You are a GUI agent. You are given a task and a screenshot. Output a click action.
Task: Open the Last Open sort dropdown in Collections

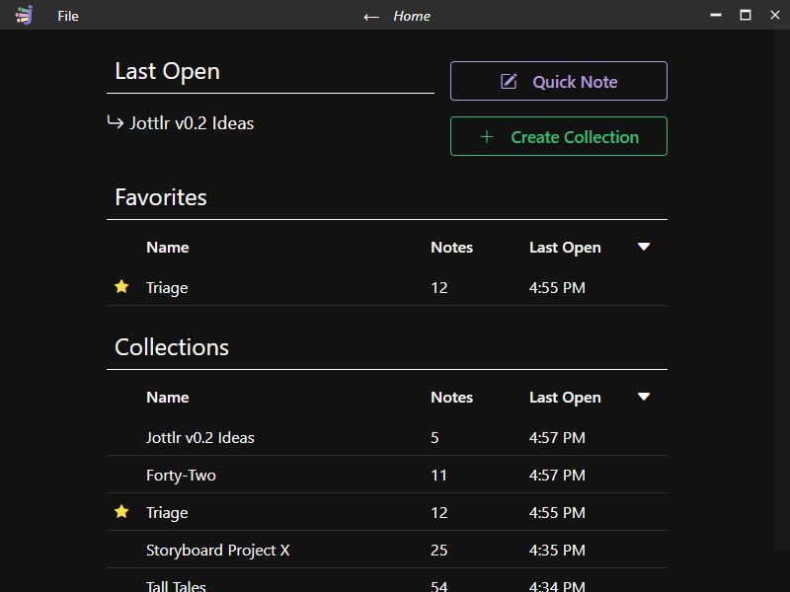coord(643,397)
